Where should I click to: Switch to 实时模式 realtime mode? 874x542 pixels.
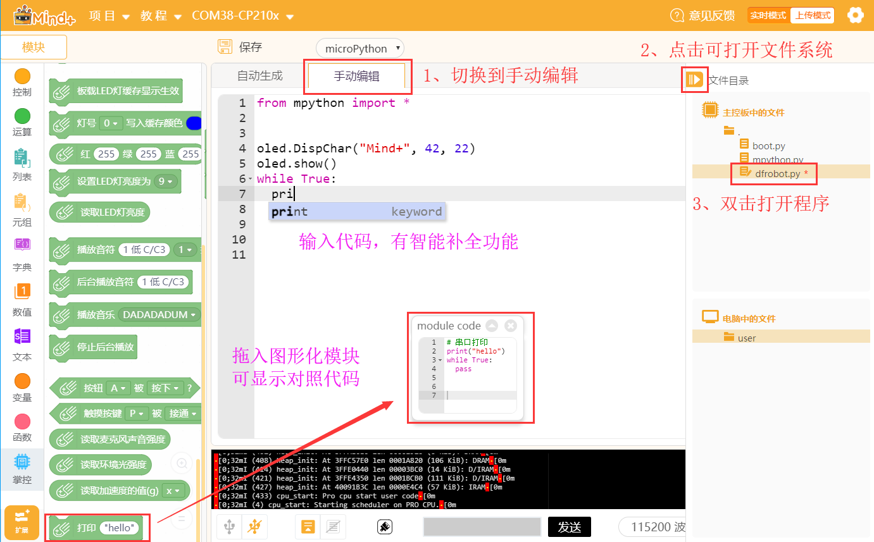click(x=768, y=15)
